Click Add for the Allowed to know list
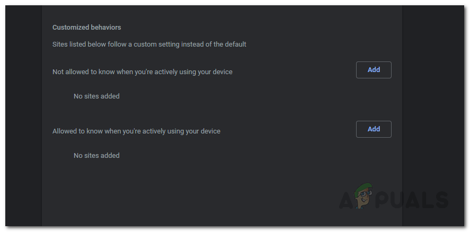Viewport: 470px width, 232px height. click(x=374, y=129)
